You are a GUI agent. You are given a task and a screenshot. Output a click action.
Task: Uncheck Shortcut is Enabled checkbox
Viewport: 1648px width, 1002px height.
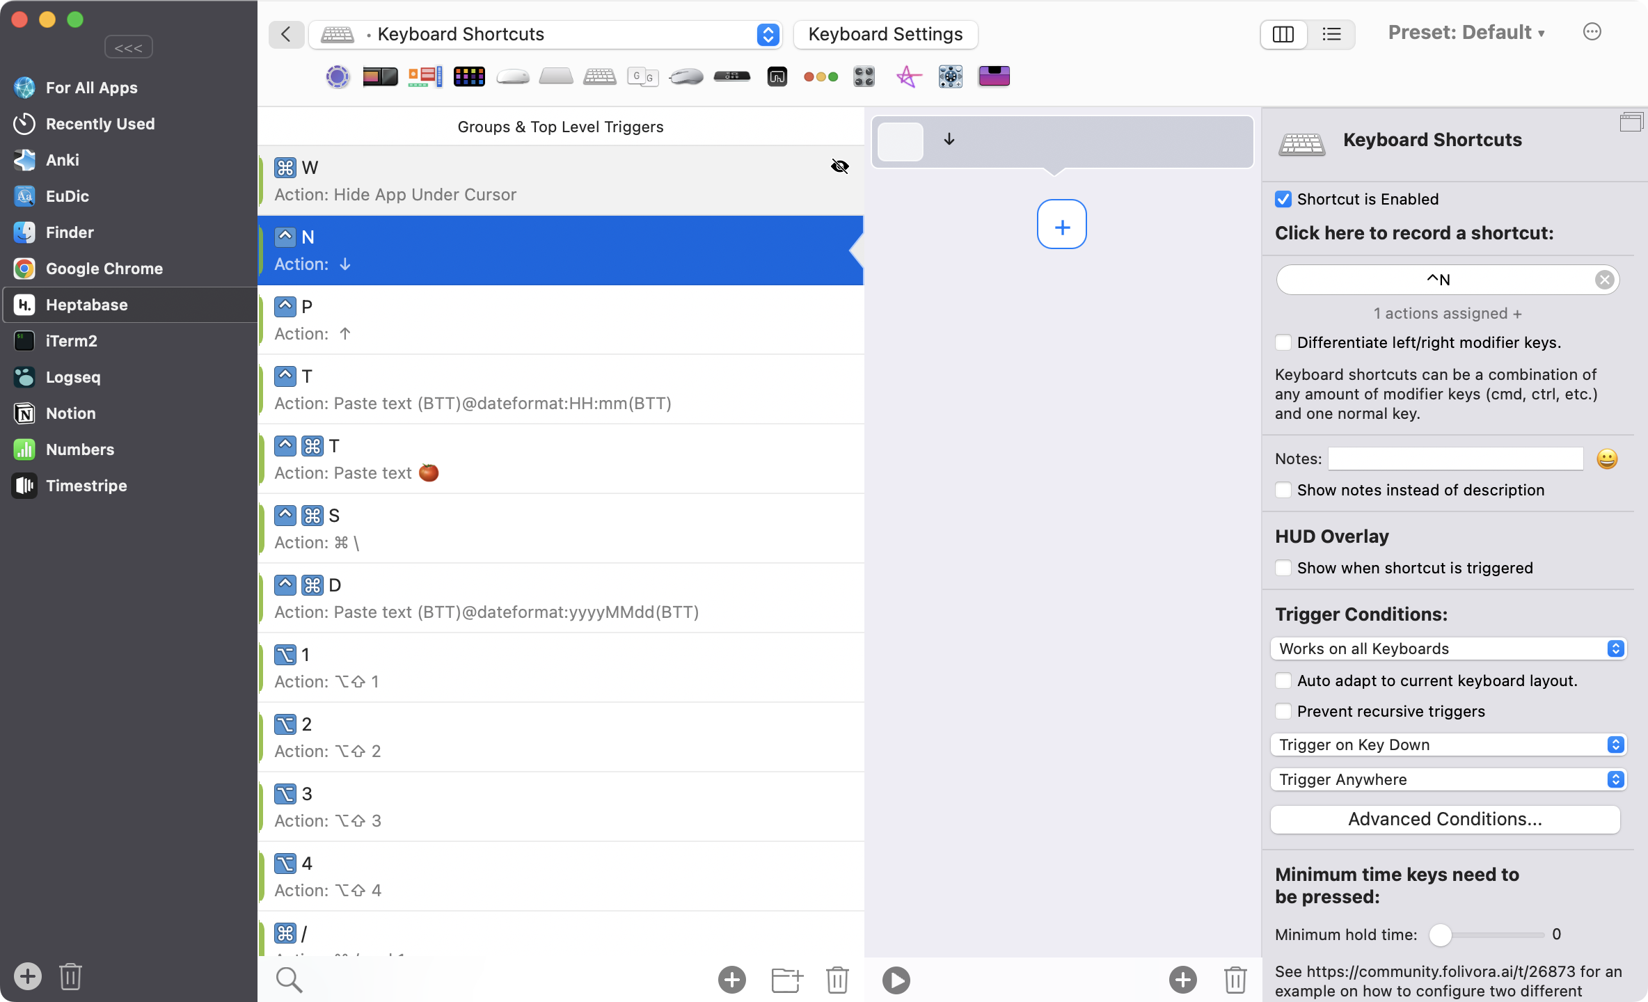pyautogui.click(x=1283, y=199)
